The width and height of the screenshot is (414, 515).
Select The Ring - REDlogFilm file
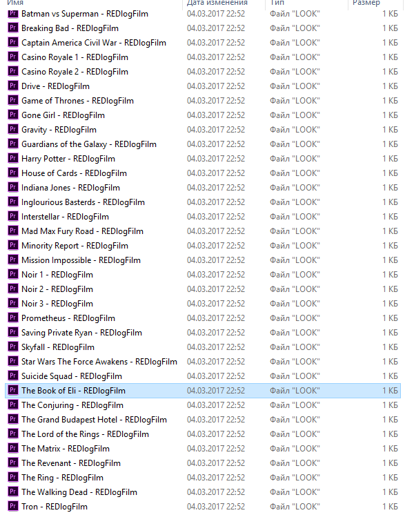tap(62, 478)
